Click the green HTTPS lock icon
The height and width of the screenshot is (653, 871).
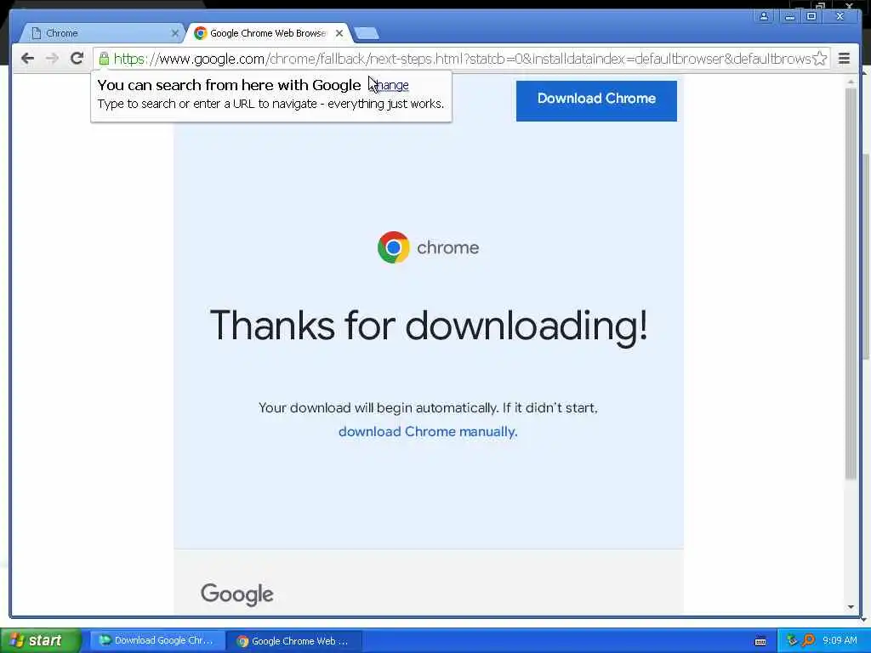click(104, 59)
